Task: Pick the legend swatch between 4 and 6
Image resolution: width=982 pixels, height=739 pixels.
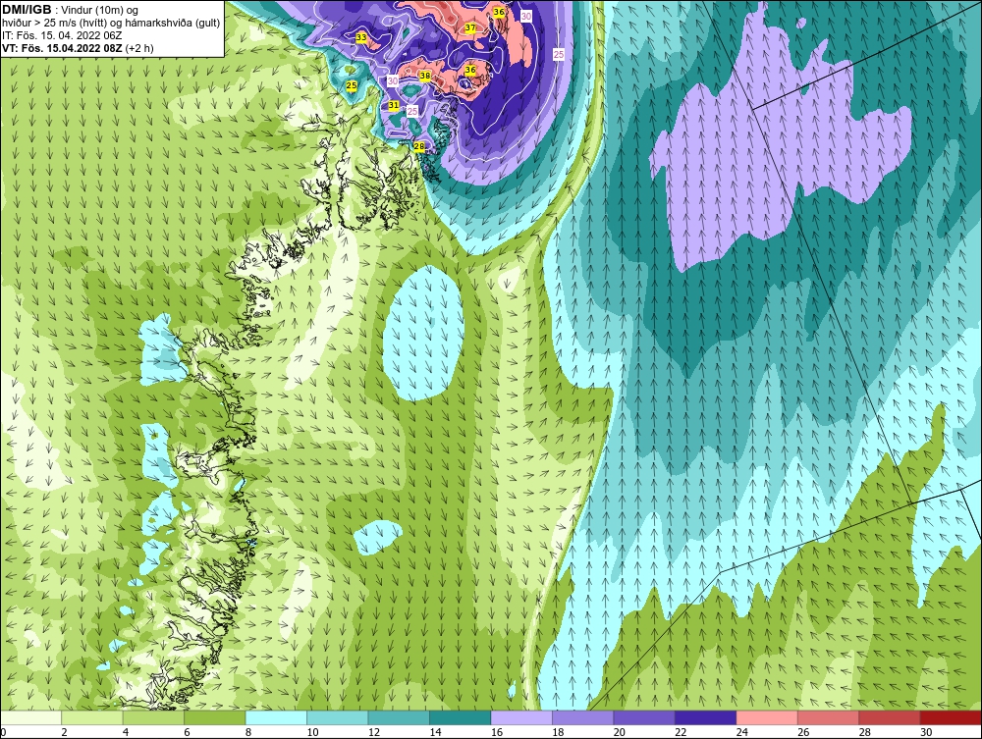Action: click(153, 717)
